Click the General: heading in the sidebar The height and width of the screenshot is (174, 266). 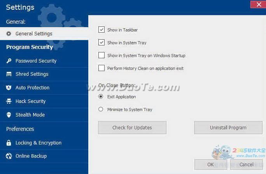tap(16, 22)
